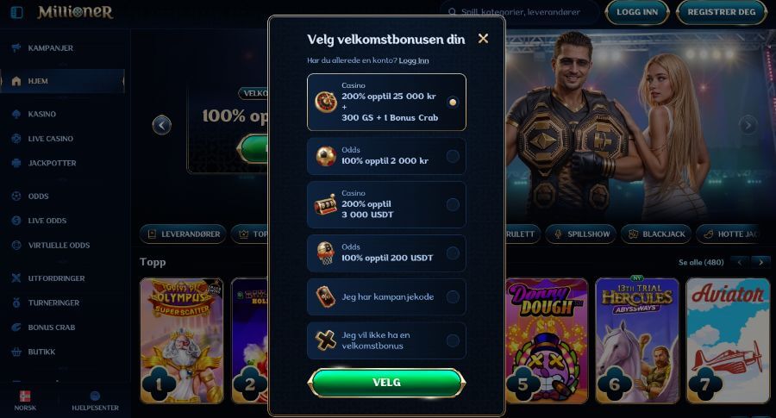The image size is (776, 418).
Task: Open Kampanjer megaphone icon in sidebar
Action: point(16,48)
